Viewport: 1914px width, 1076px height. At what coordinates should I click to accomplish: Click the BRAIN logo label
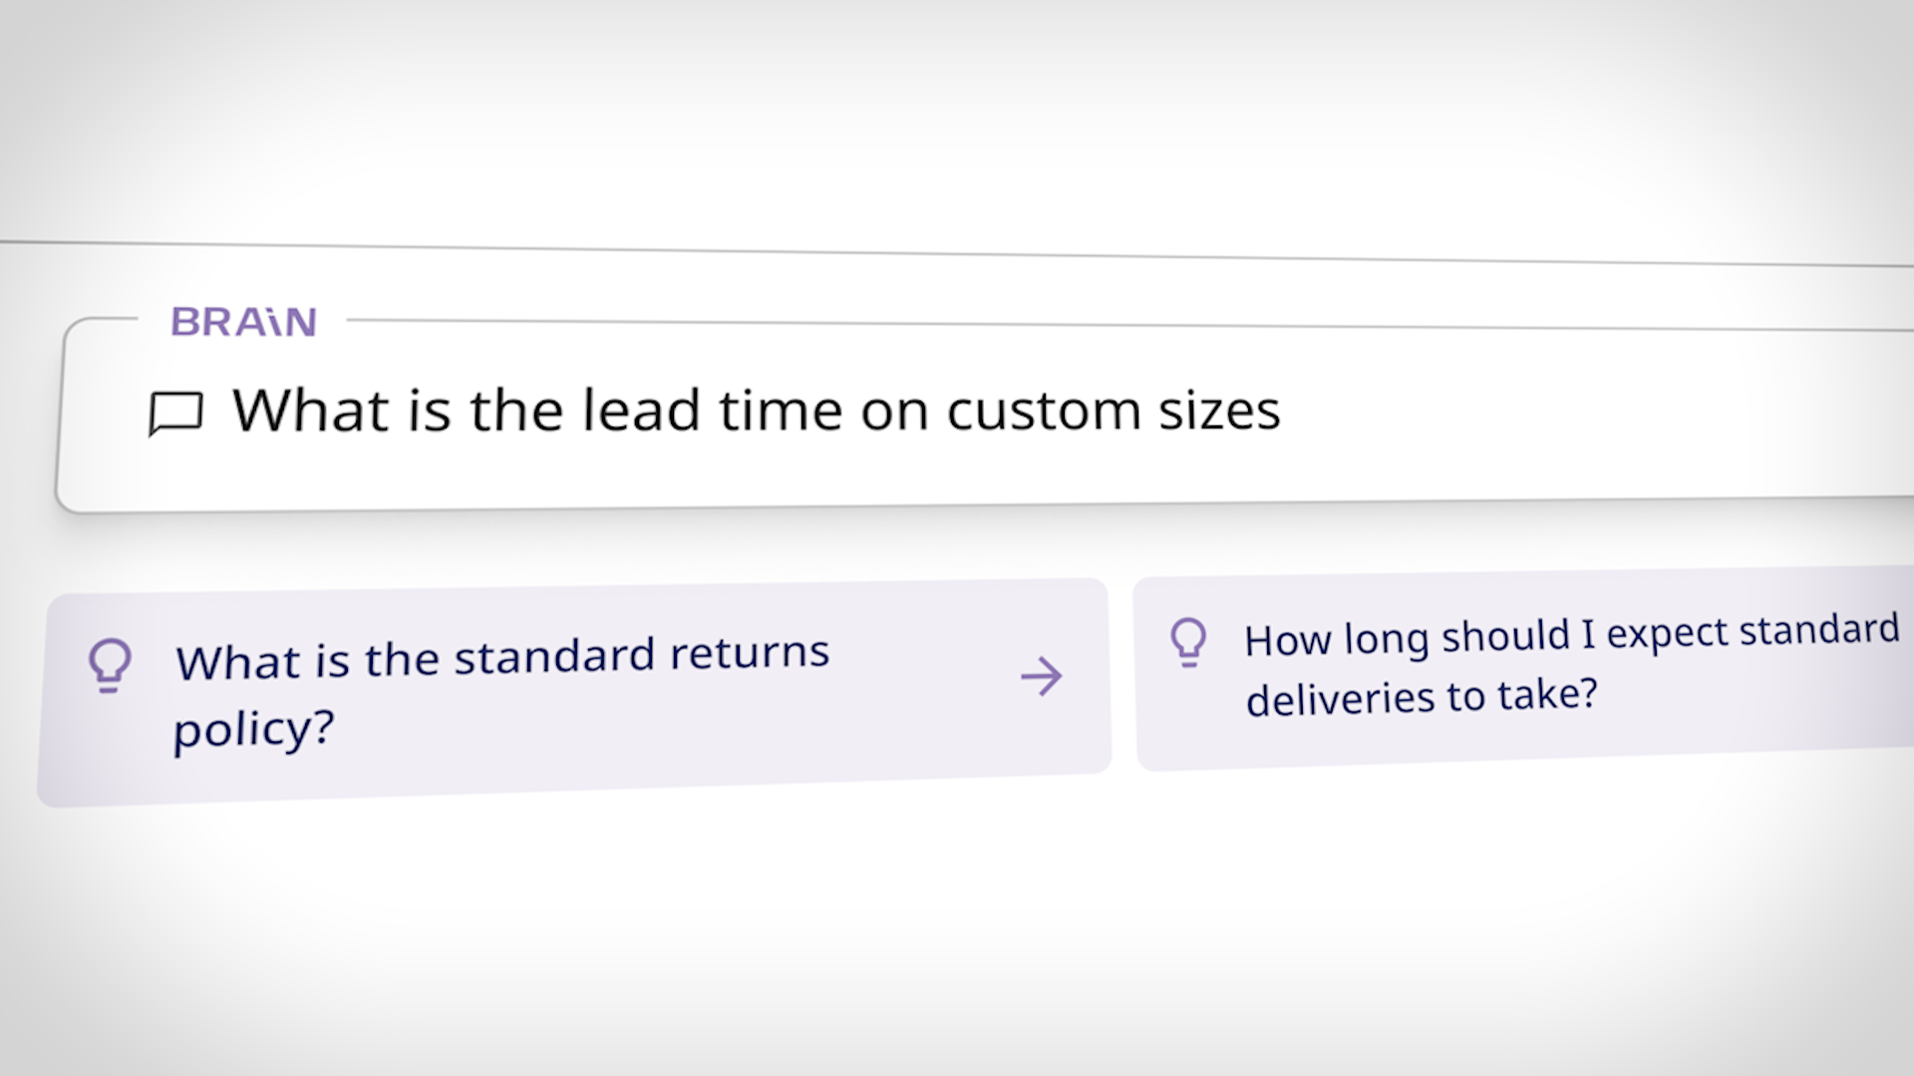244,322
